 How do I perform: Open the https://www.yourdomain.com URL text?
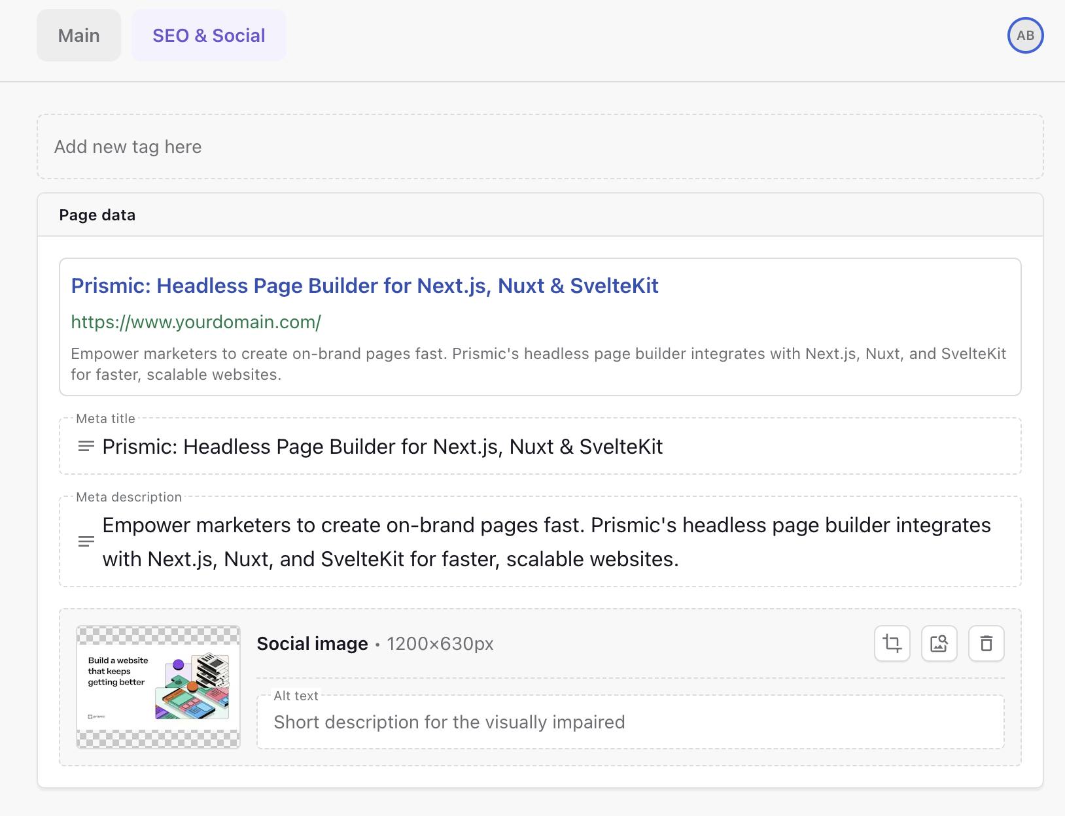point(195,321)
